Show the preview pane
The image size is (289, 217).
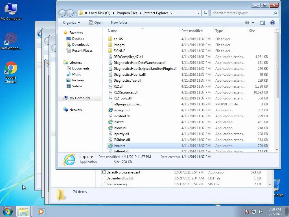pyautogui.click(x=262, y=23)
